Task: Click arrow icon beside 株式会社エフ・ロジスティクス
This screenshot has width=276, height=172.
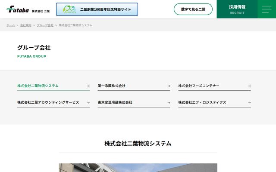Action: click(x=249, y=103)
